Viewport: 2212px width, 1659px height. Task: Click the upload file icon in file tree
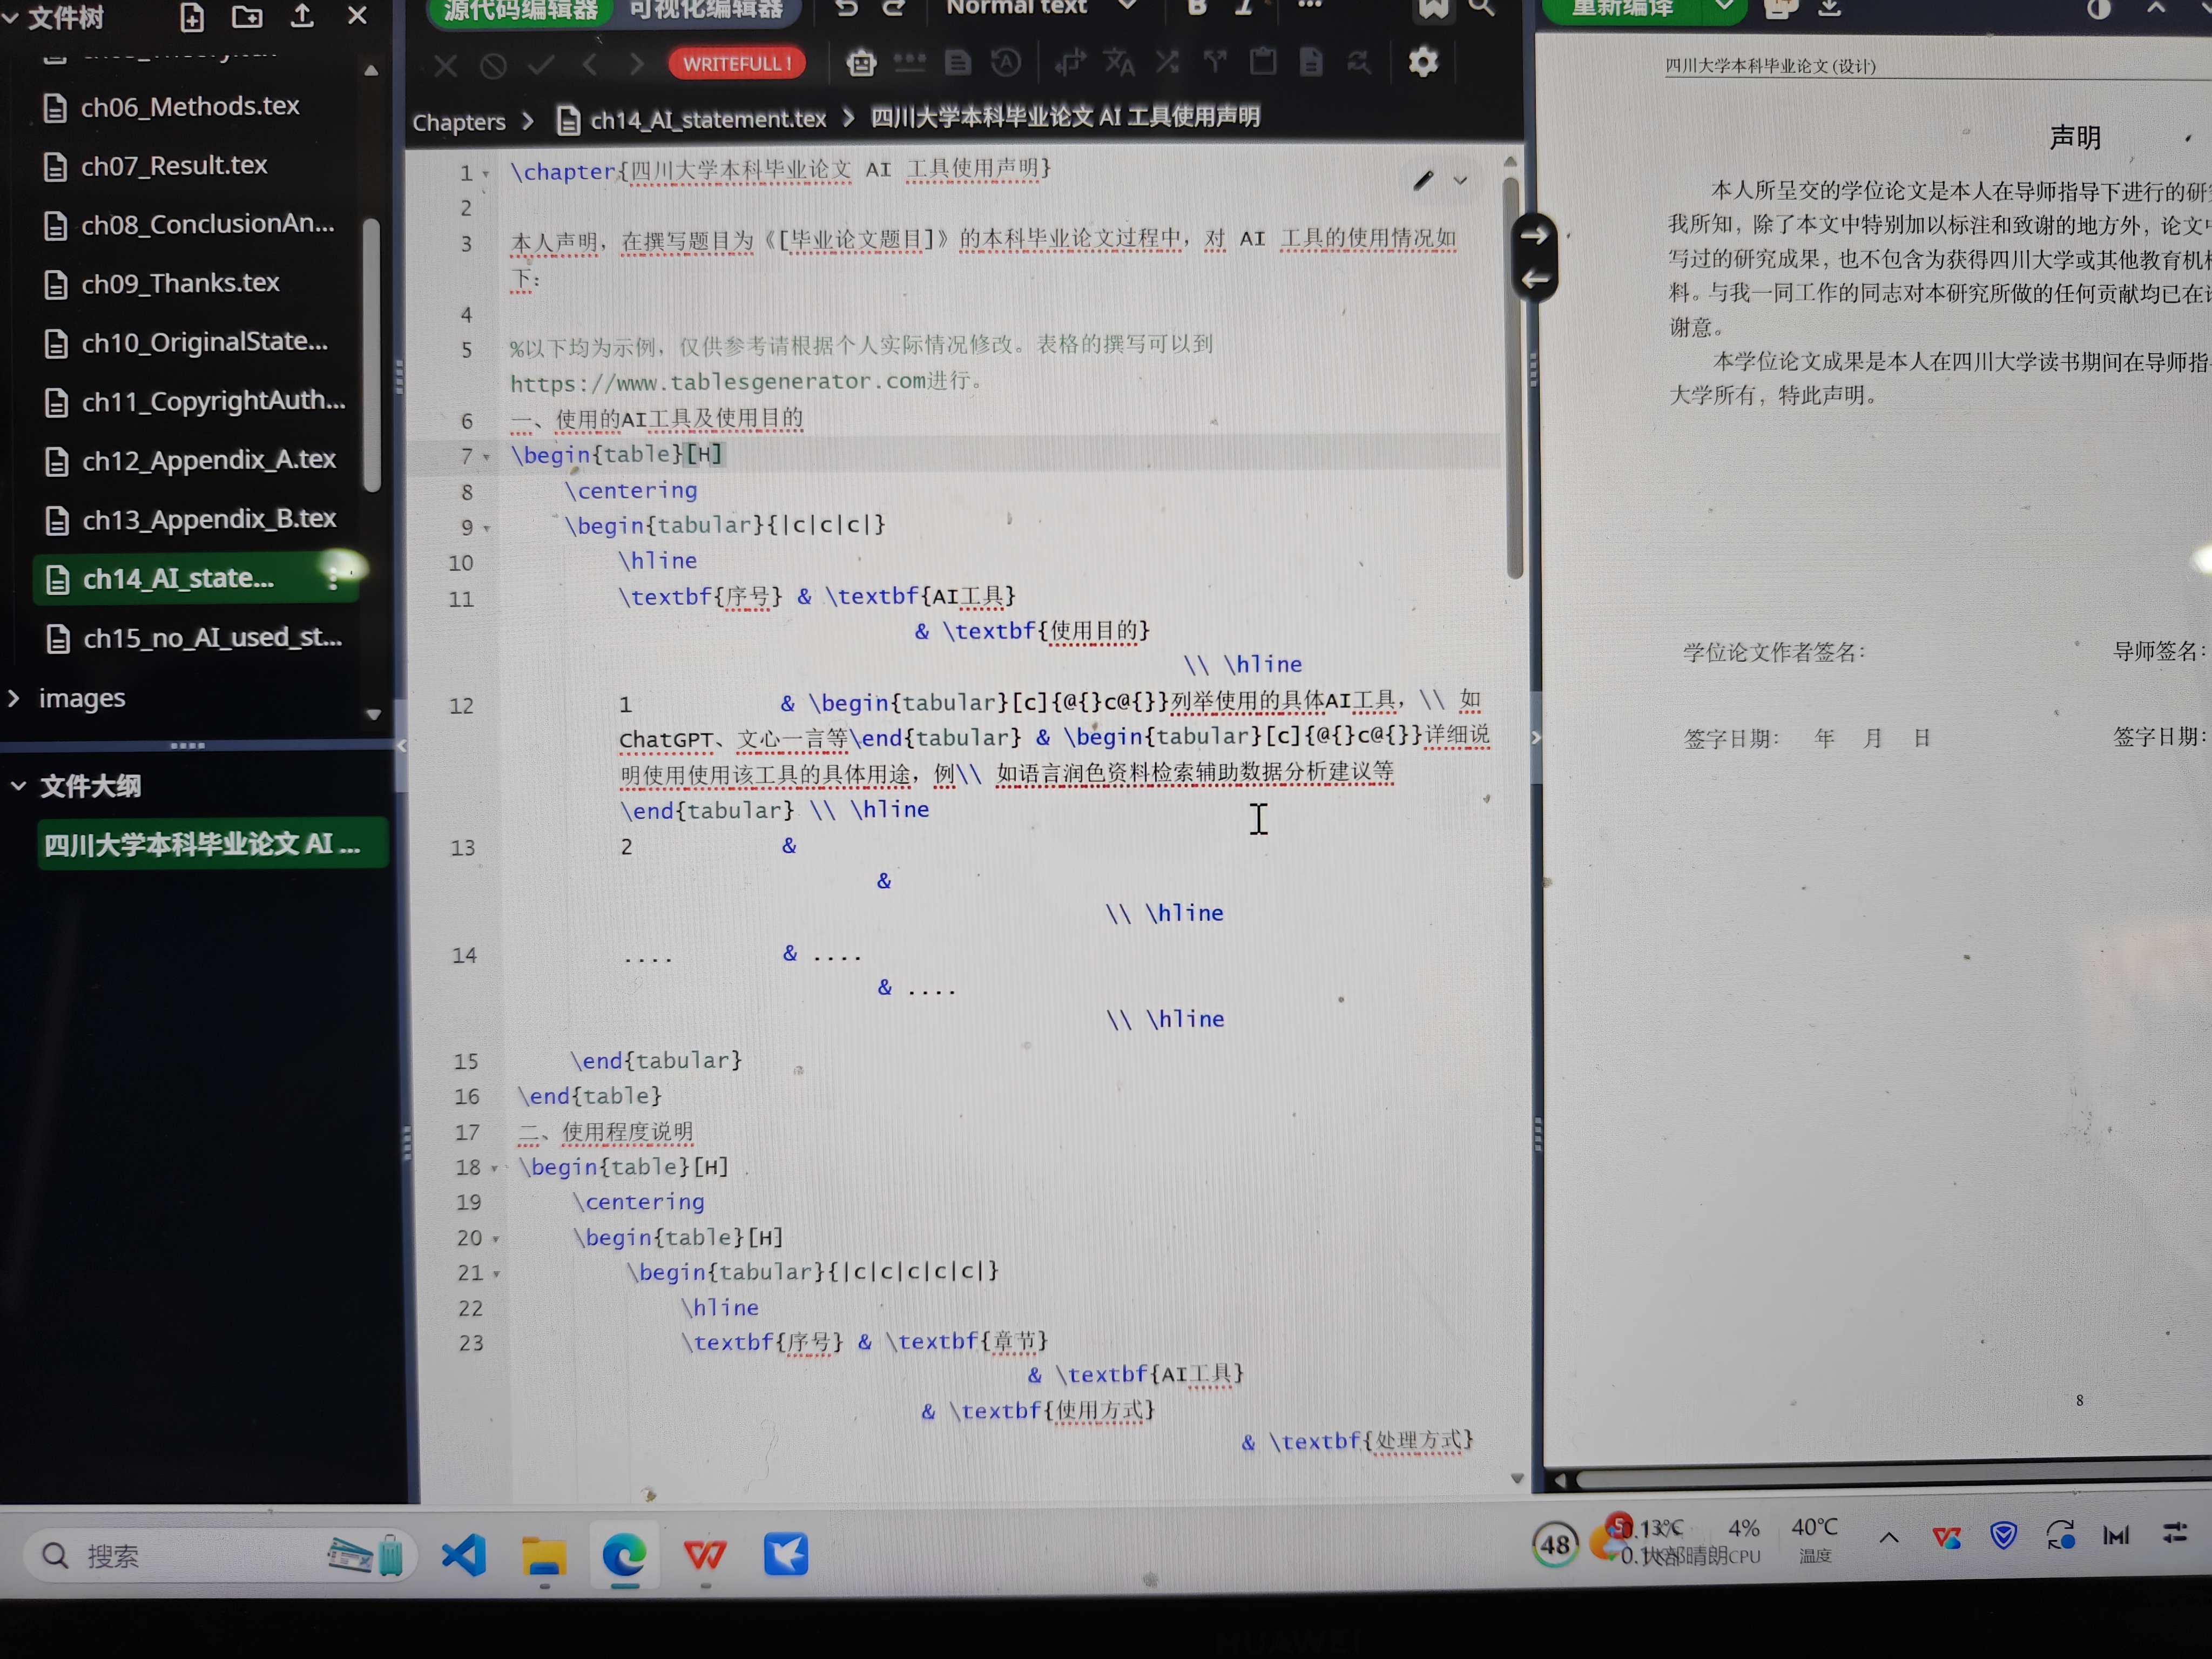302,15
